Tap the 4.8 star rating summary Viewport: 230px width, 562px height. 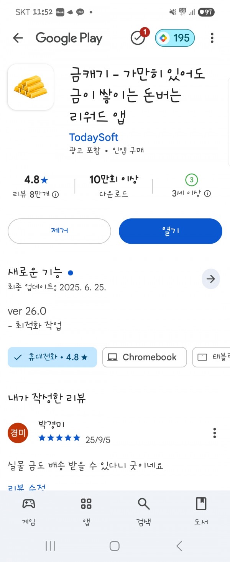coord(36,186)
